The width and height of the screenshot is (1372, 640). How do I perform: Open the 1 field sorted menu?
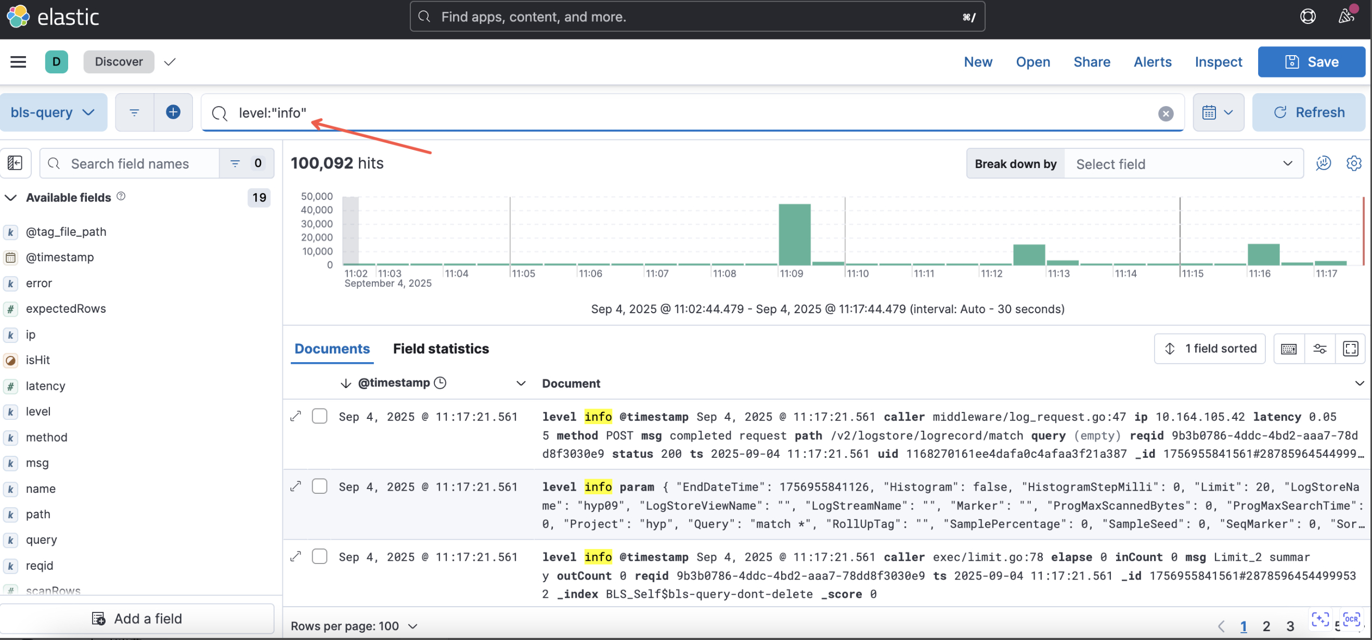point(1209,349)
